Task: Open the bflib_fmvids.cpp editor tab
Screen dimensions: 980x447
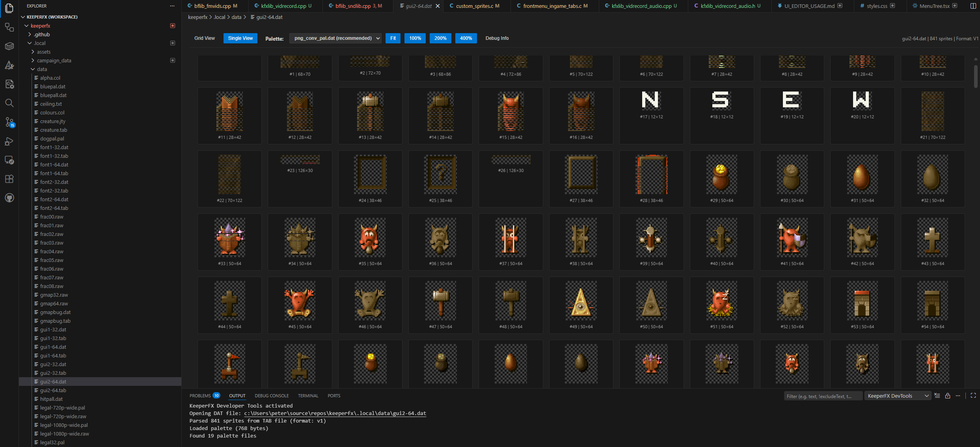Action: click(x=213, y=6)
